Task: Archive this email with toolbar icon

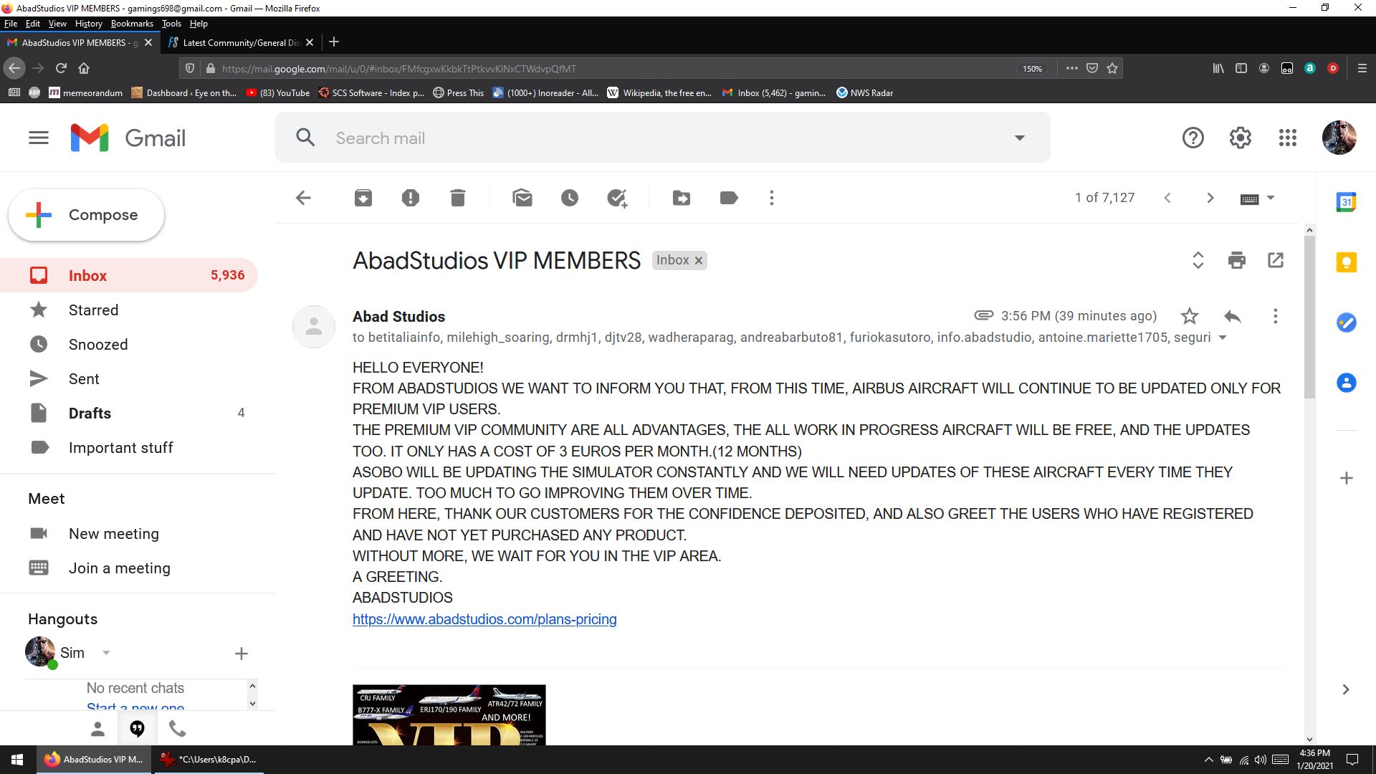Action: (x=363, y=198)
